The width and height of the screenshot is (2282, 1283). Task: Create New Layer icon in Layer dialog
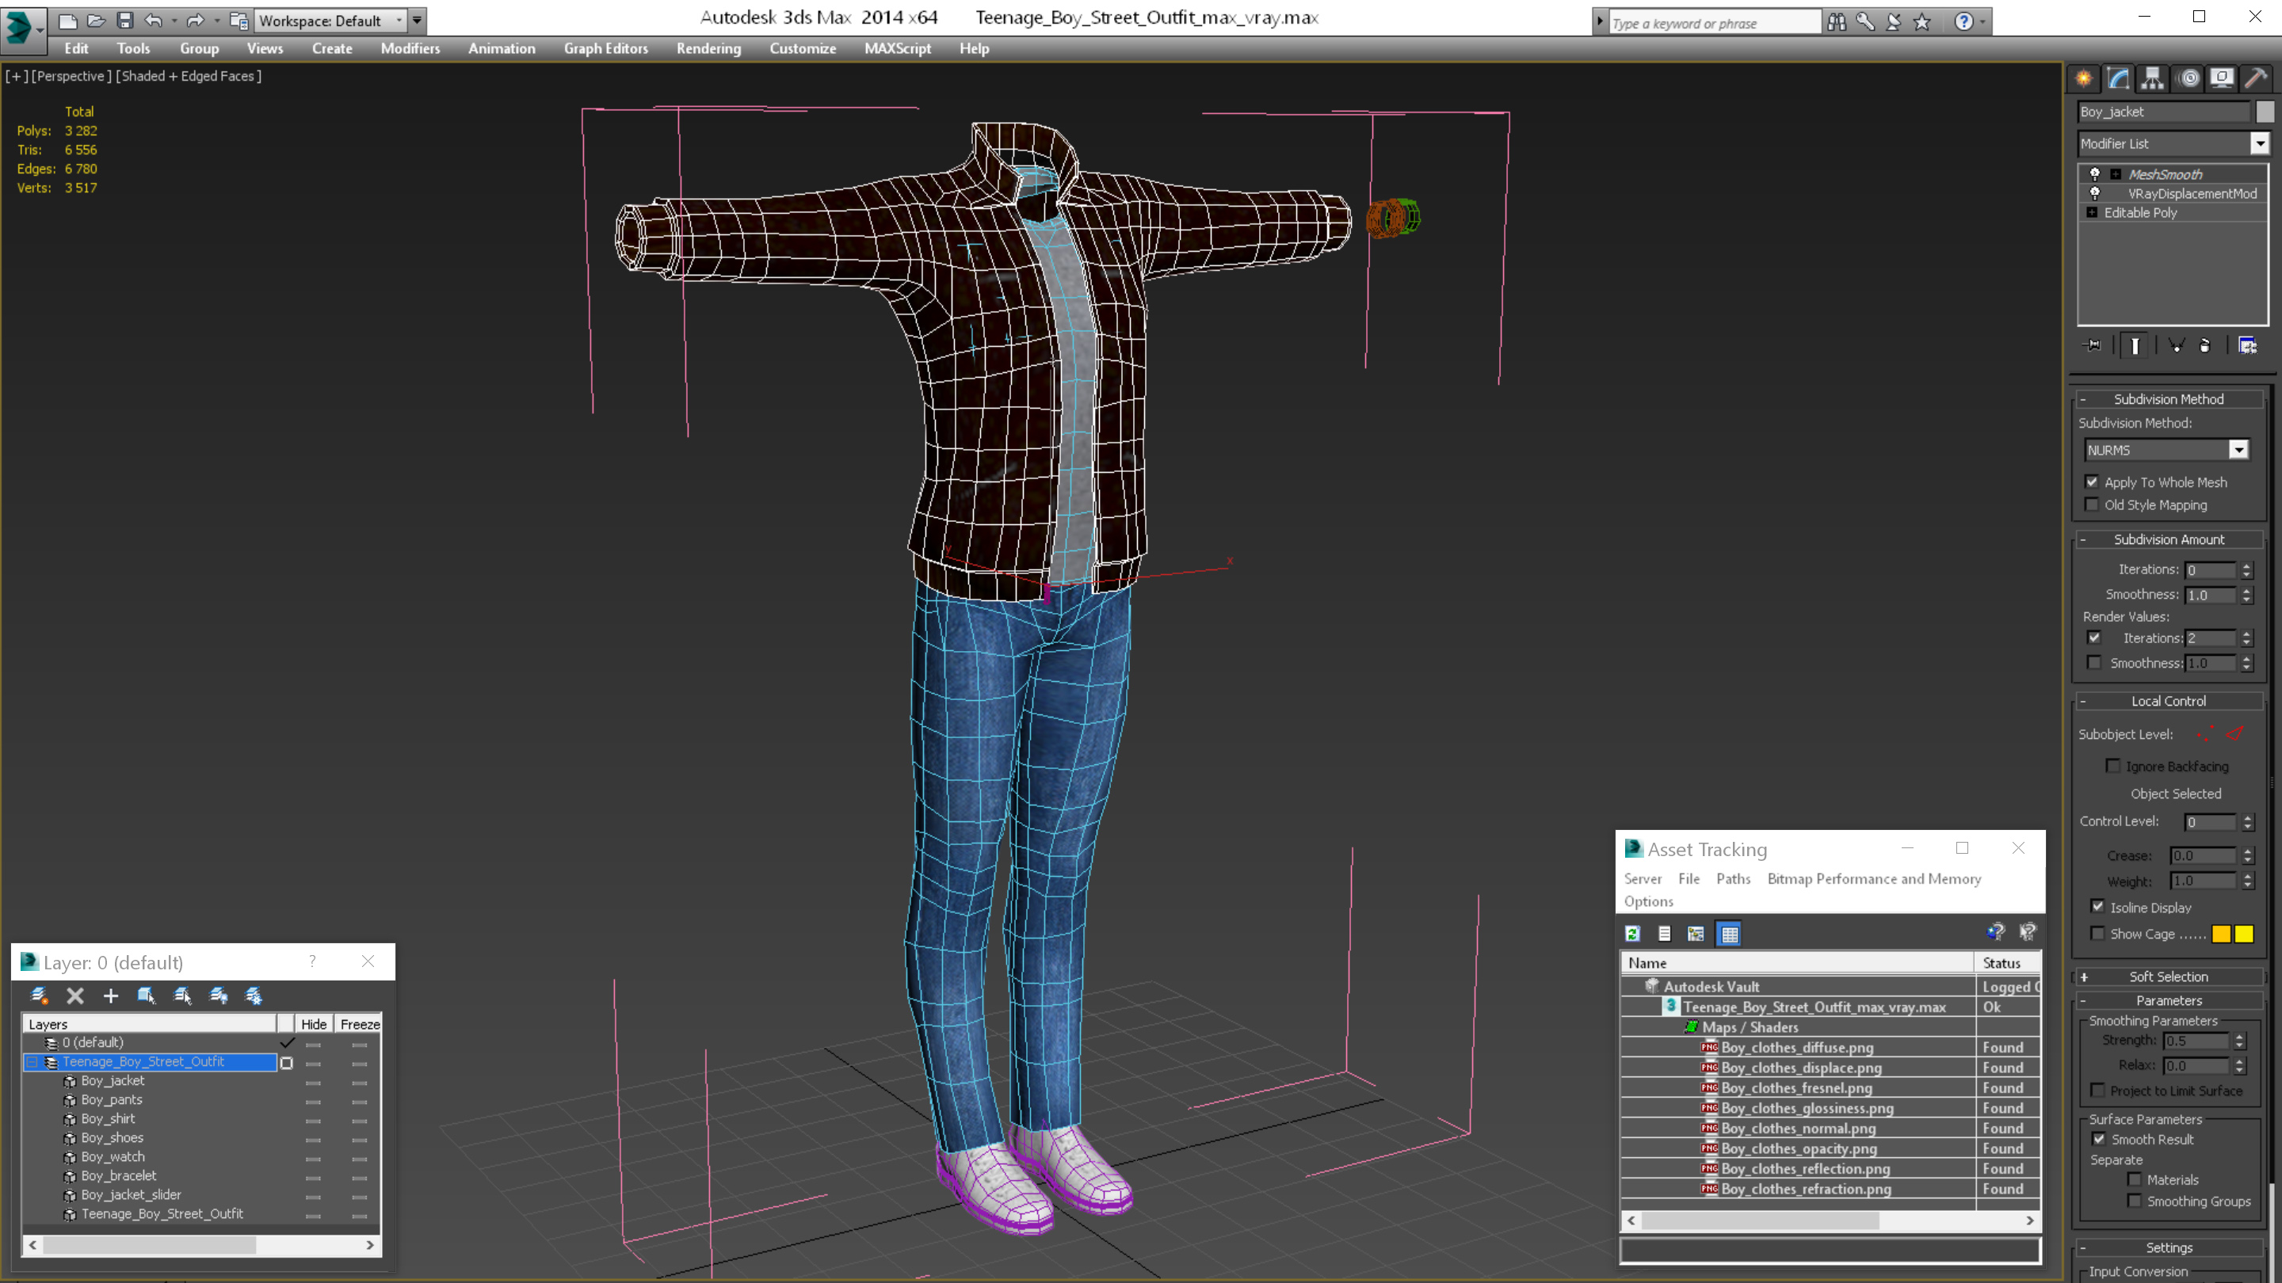39,996
